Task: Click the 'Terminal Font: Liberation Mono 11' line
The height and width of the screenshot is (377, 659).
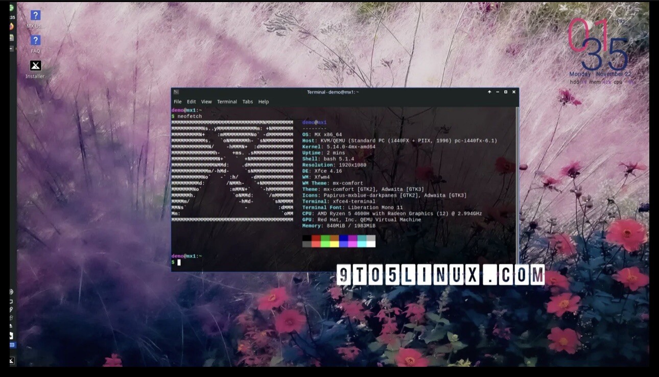Action: [x=352, y=207]
